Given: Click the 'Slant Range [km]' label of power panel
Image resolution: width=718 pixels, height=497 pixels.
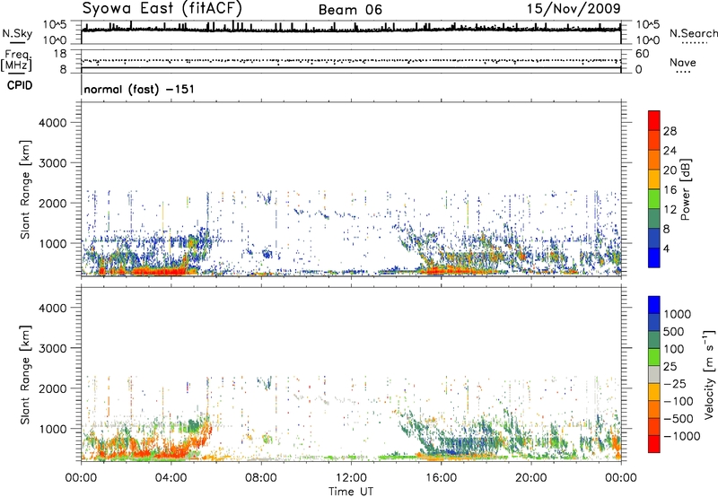Looking at the screenshot, I should [25, 189].
